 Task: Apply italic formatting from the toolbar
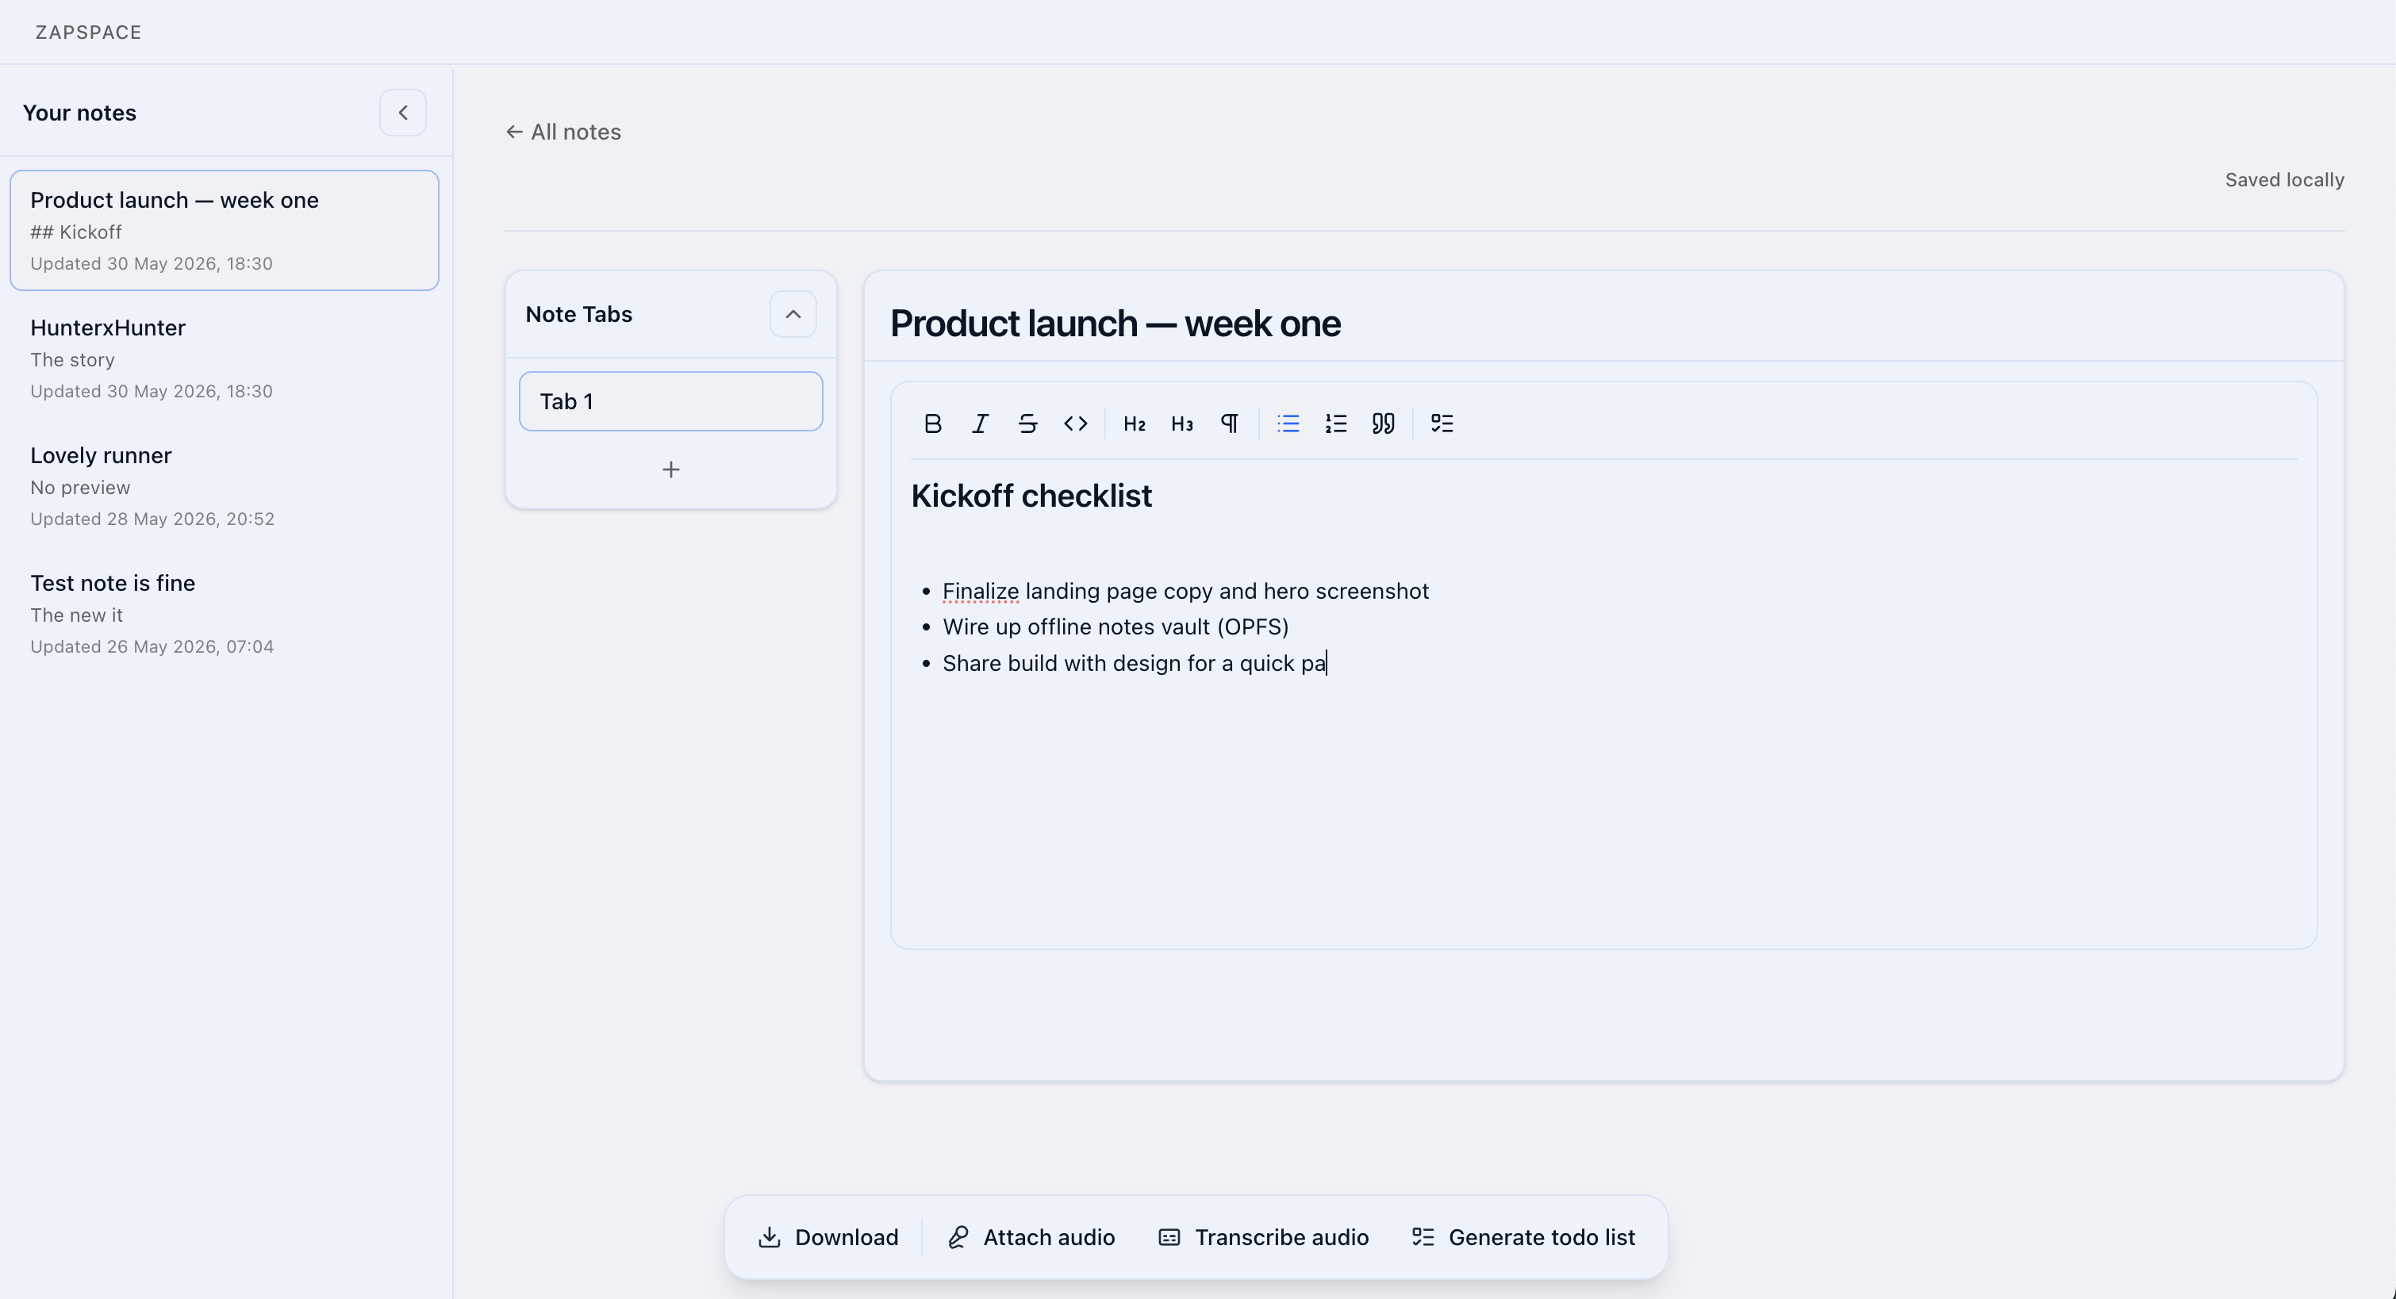(979, 424)
